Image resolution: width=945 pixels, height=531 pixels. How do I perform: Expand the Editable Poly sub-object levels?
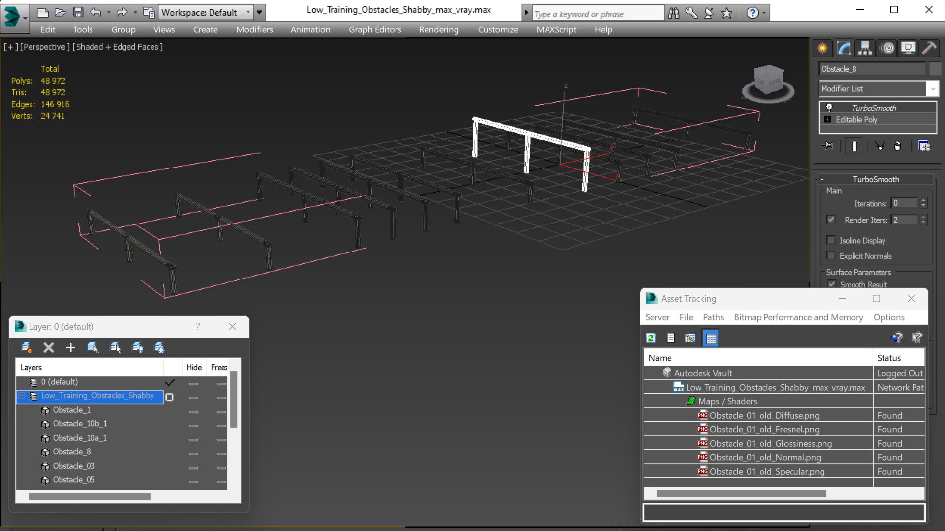coord(827,119)
